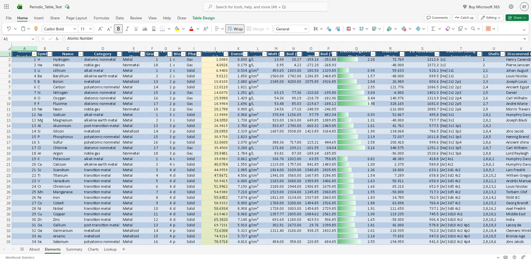This screenshot has width=531, height=260.
Task: Open the Comments panel
Action: (437, 17)
